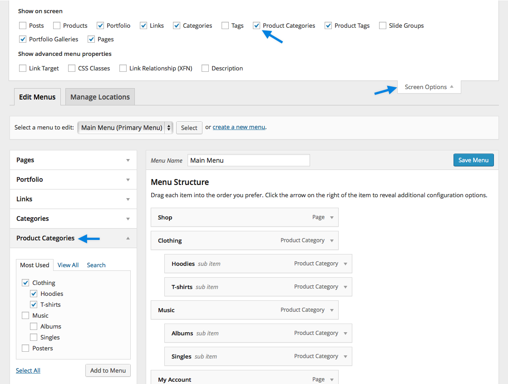Uncheck the Links screen option

(143, 25)
